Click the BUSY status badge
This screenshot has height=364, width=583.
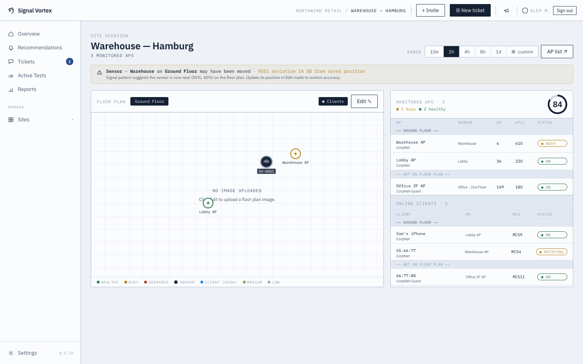pyautogui.click(x=552, y=144)
